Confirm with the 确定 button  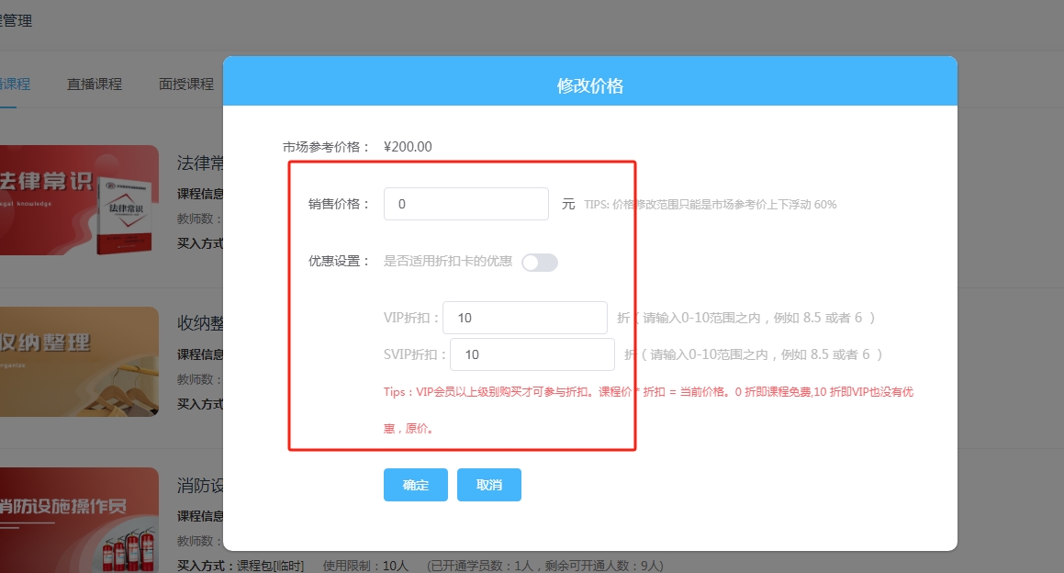pos(415,485)
